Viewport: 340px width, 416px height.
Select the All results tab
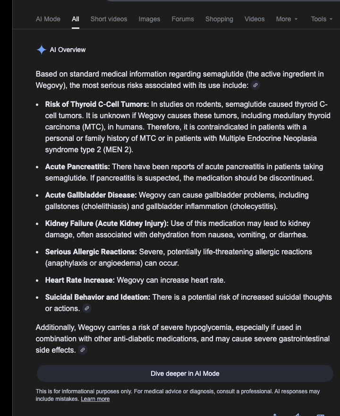click(x=76, y=19)
